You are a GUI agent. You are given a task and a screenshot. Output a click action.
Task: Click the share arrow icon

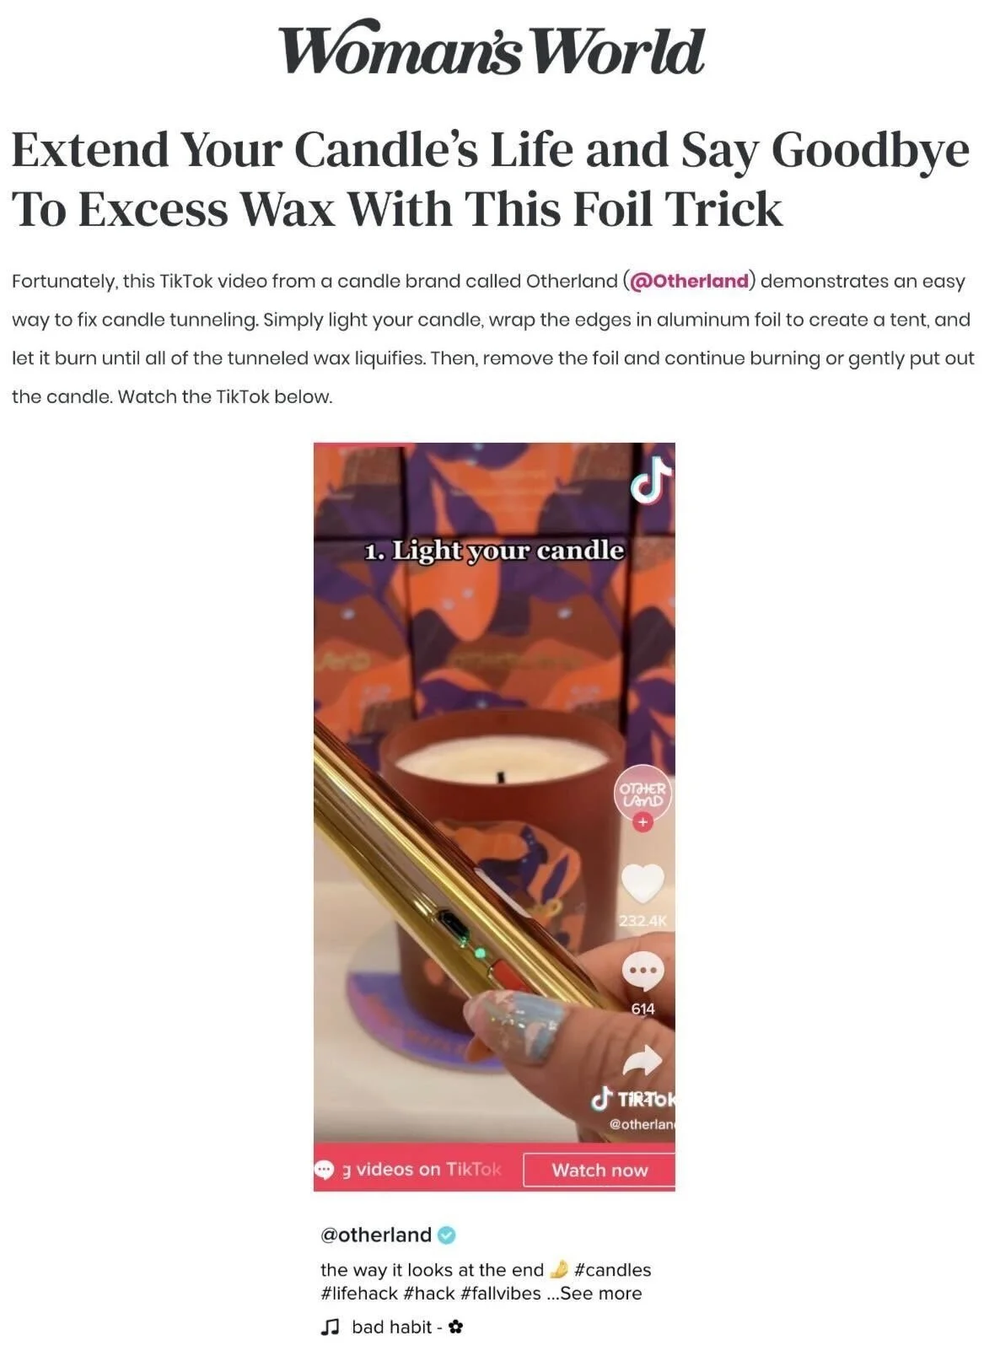click(x=643, y=1060)
